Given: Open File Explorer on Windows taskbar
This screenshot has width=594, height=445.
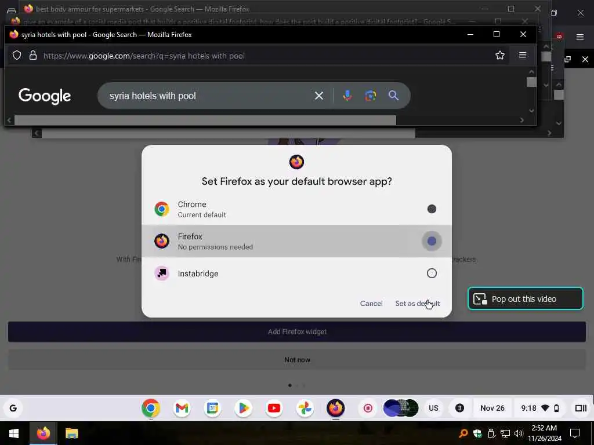Looking at the screenshot, I should pos(71,433).
